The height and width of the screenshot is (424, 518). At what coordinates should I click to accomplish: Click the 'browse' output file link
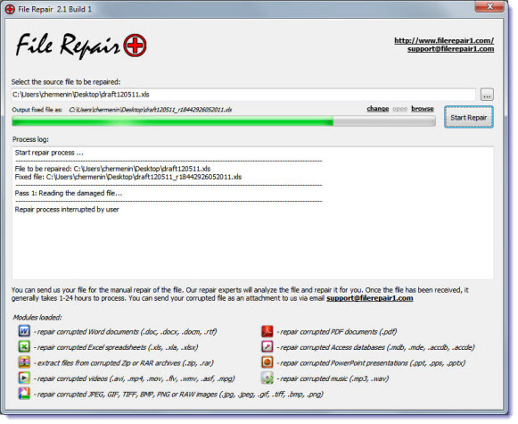(x=423, y=109)
